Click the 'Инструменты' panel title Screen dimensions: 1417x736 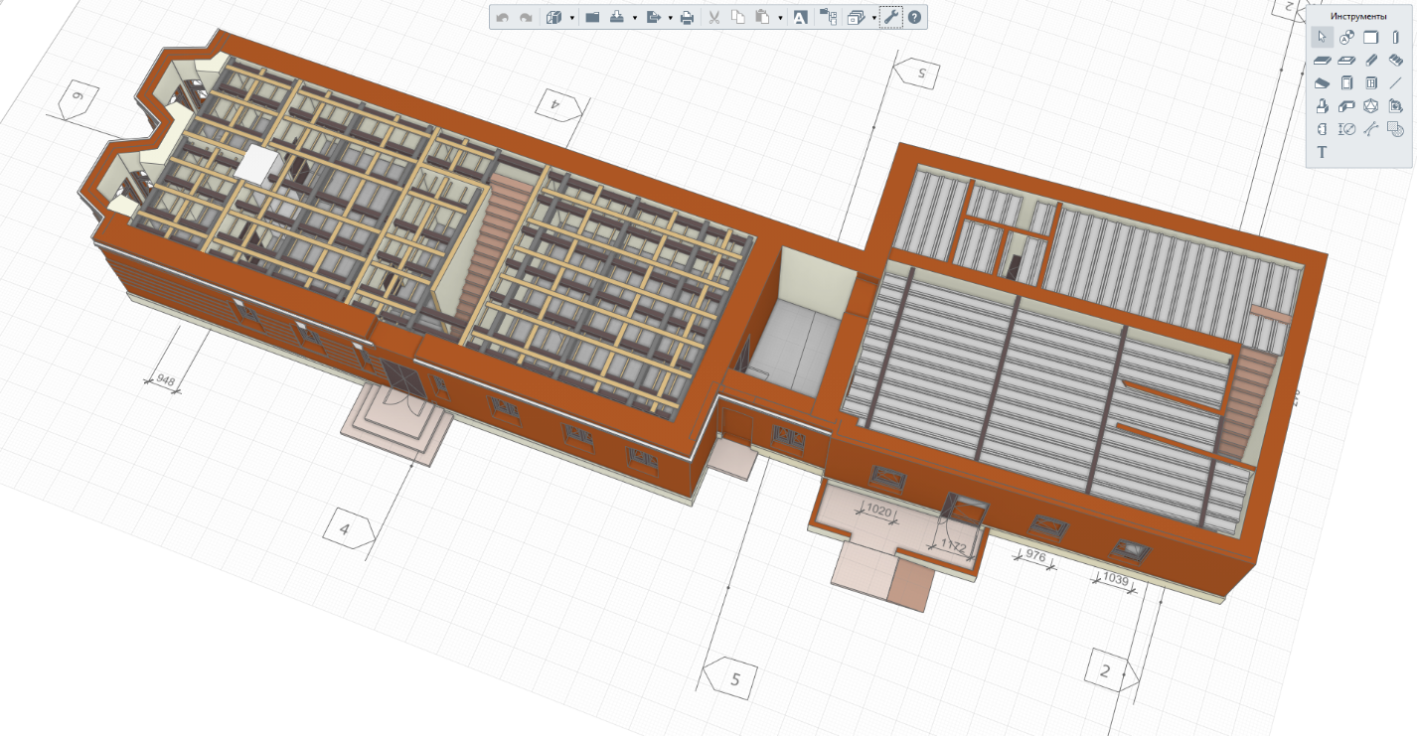click(1358, 16)
